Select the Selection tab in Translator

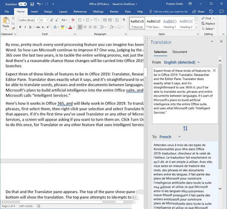pos(160,52)
